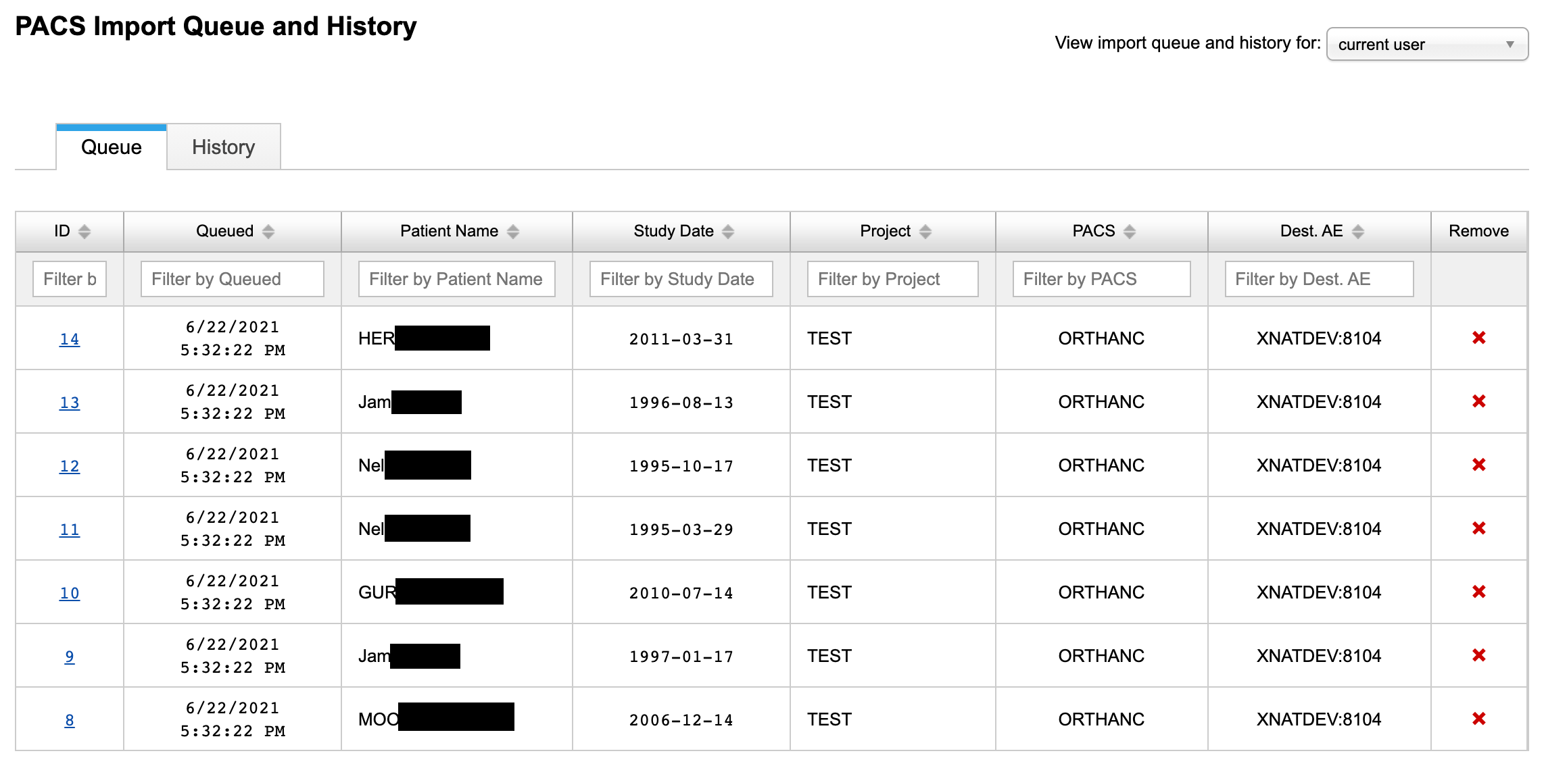Sort by Patient Name sort arrows
1544x766 pixels.
pos(513,232)
